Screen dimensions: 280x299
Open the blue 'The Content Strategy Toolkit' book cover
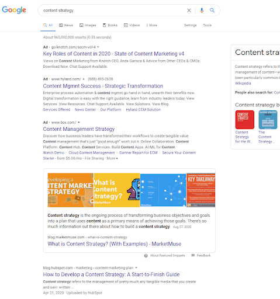point(268,120)
